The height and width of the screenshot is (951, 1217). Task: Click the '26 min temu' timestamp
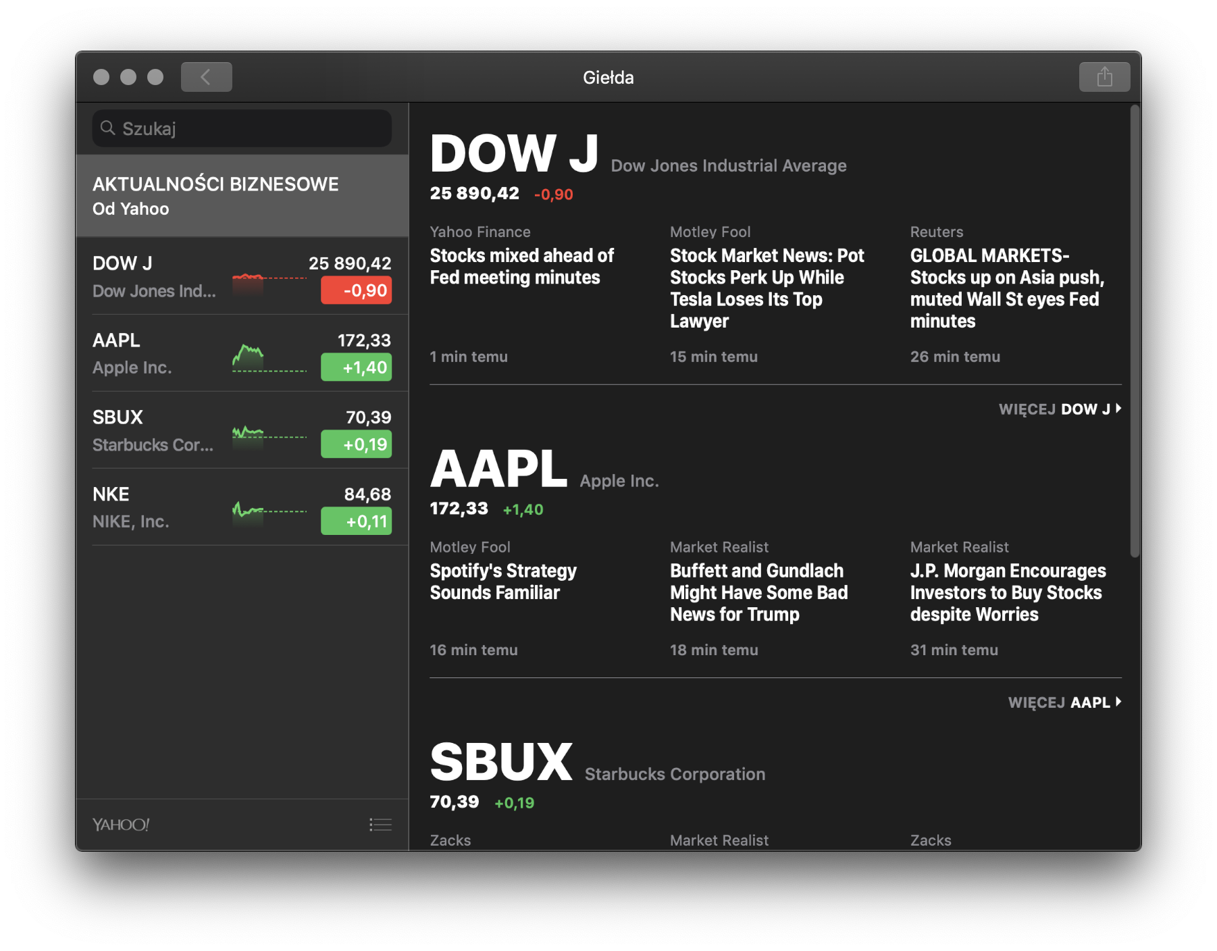click(x=955, y=357)
